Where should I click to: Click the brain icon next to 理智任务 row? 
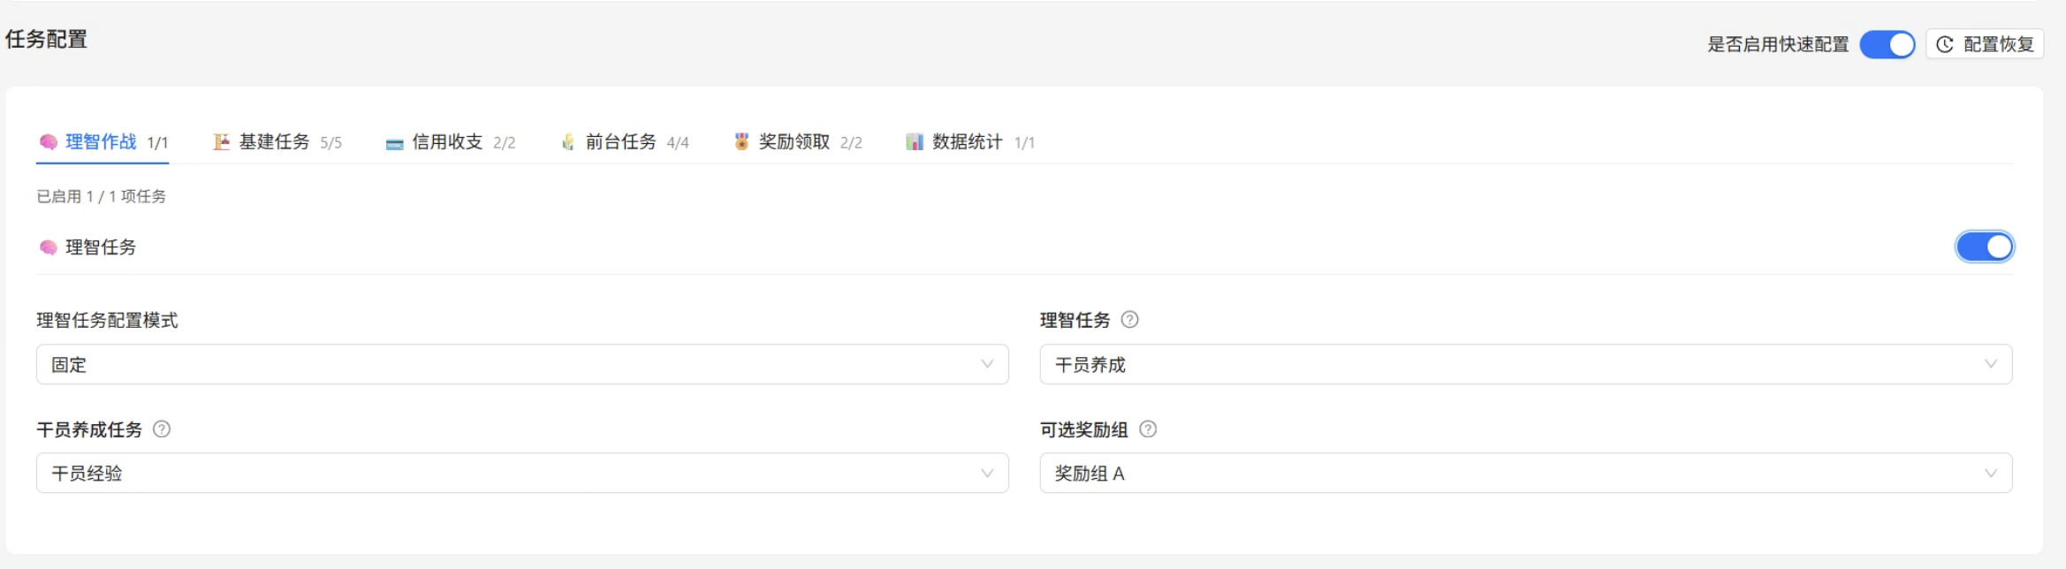[x=49, y=247]
